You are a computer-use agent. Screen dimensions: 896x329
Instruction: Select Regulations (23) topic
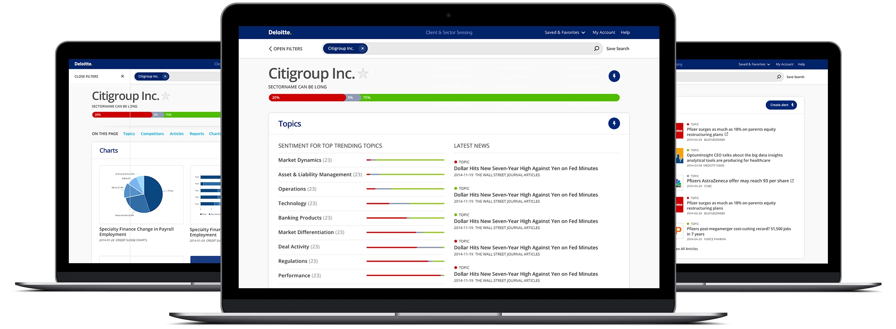pyautogui.click(x=298, y=261)
